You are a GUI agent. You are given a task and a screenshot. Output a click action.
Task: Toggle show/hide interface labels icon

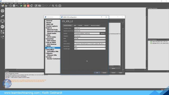14,6
